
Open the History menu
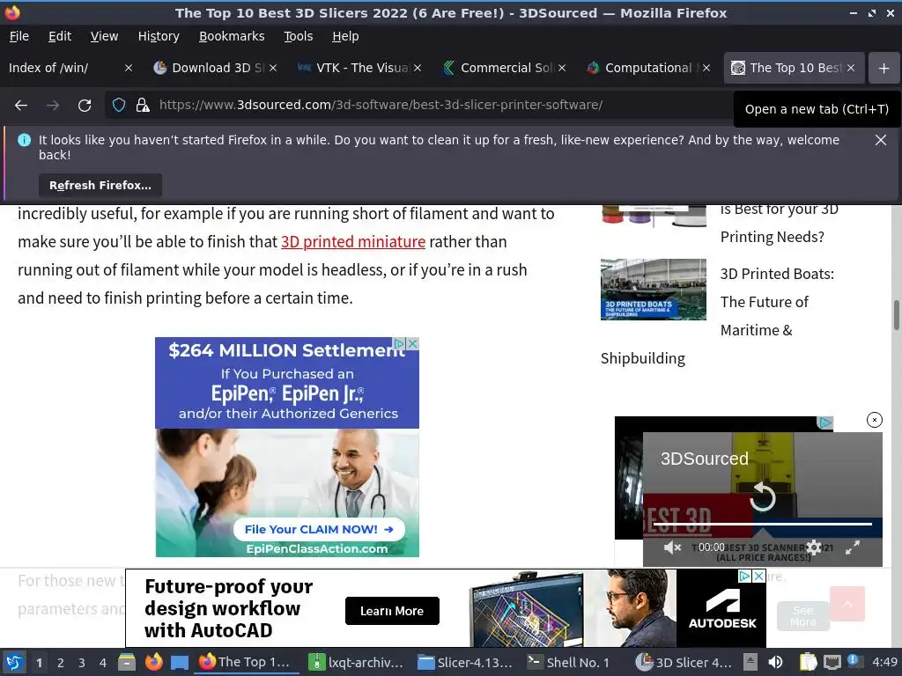coord(159,36)
